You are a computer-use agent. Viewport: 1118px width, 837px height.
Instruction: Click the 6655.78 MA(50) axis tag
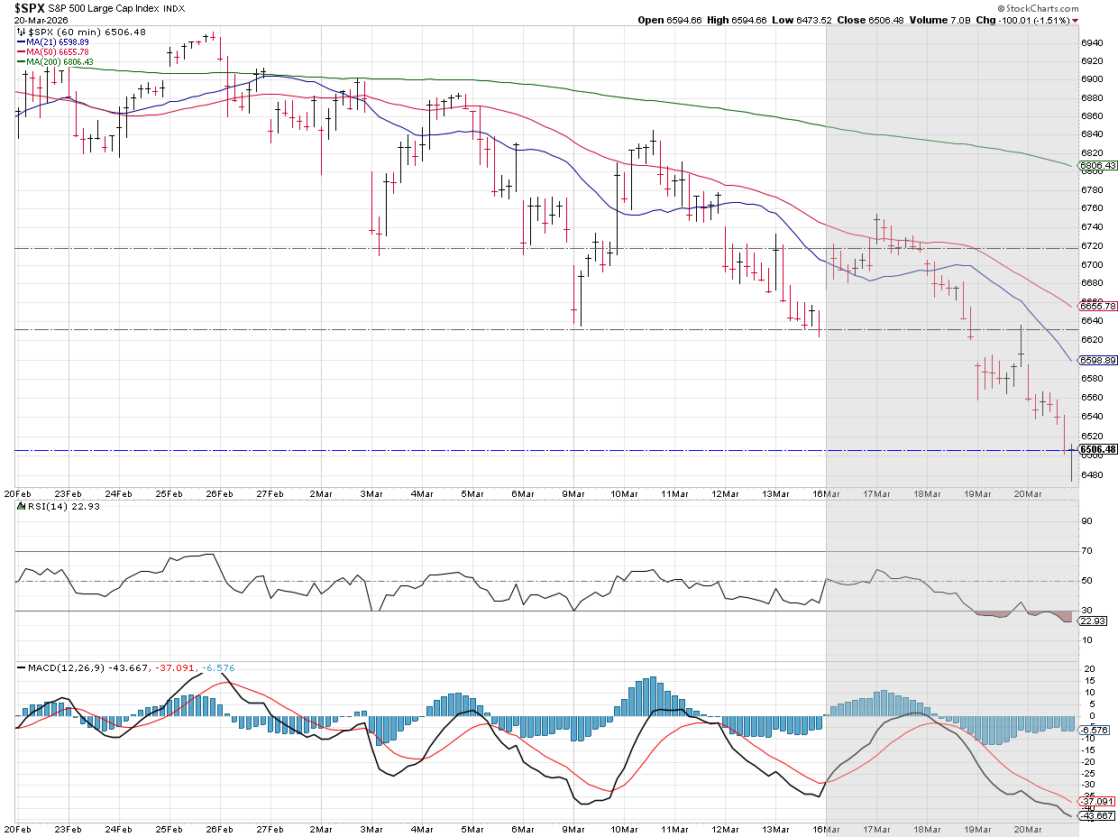[1097, 306]
